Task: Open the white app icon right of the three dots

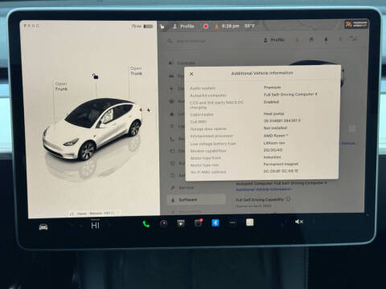Action: [x=249, y=222]
